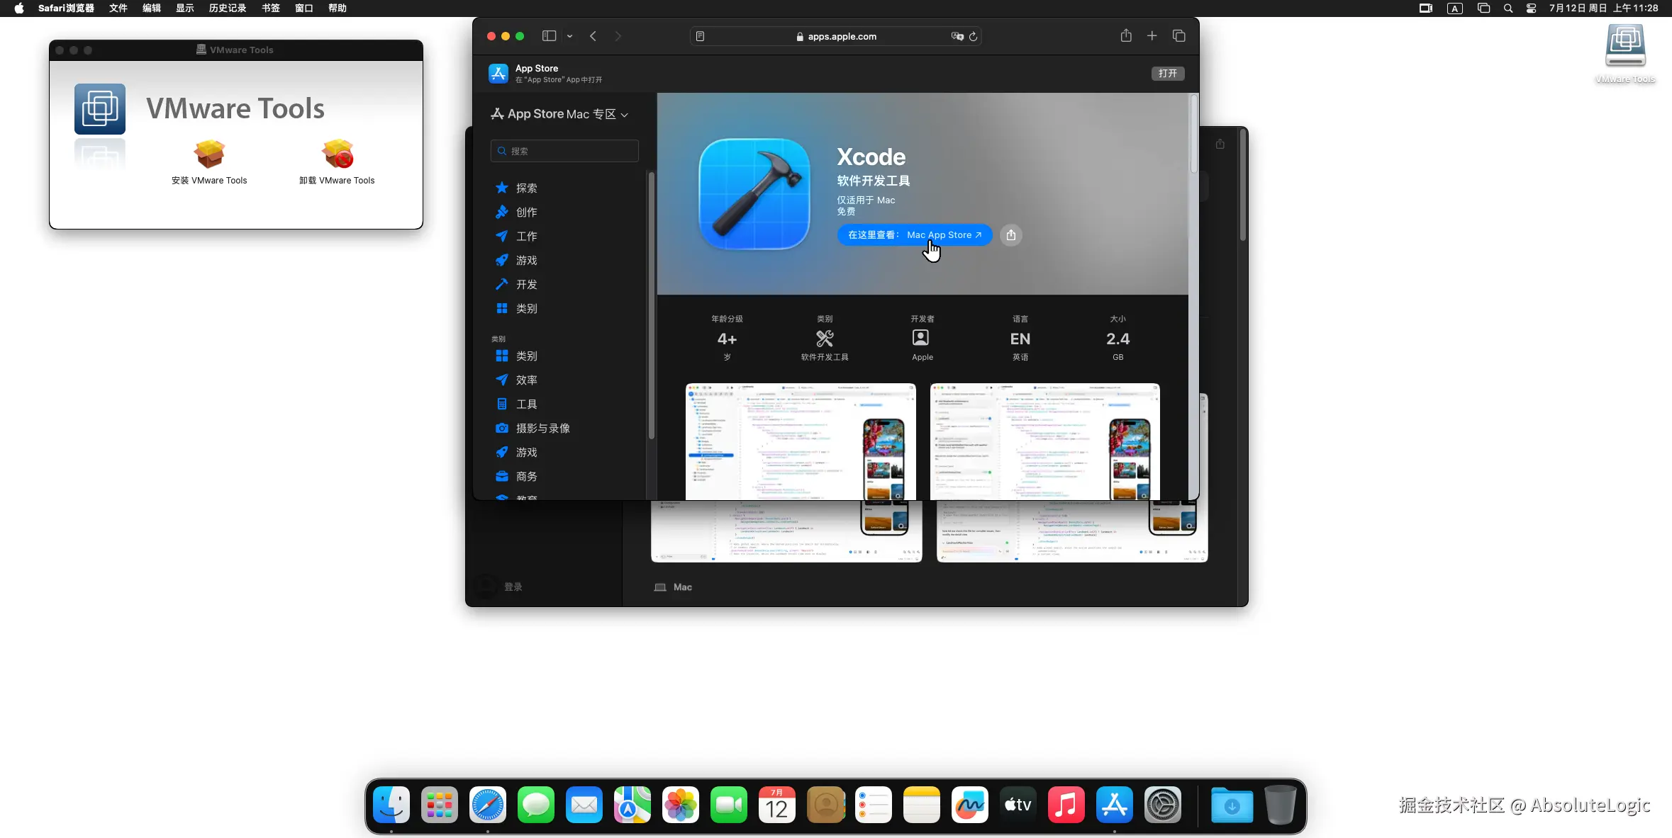Click the input source A icon
The height and width of the screenshot is (838, 1672).
[1455, 9]
